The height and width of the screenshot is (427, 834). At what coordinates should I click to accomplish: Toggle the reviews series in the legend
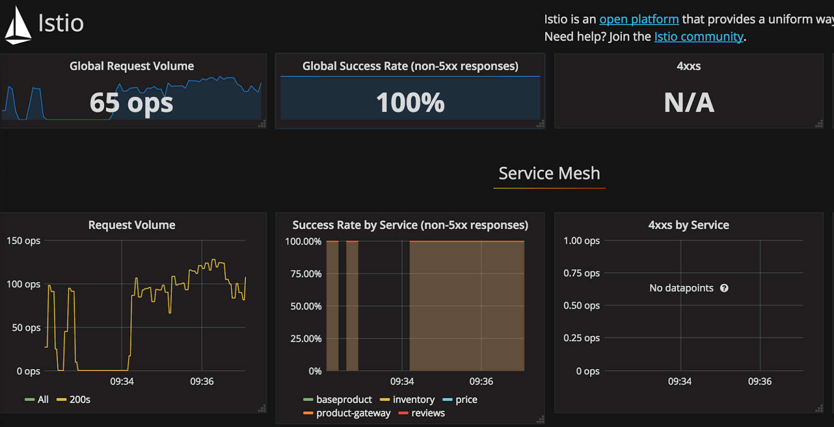(429, 412)
